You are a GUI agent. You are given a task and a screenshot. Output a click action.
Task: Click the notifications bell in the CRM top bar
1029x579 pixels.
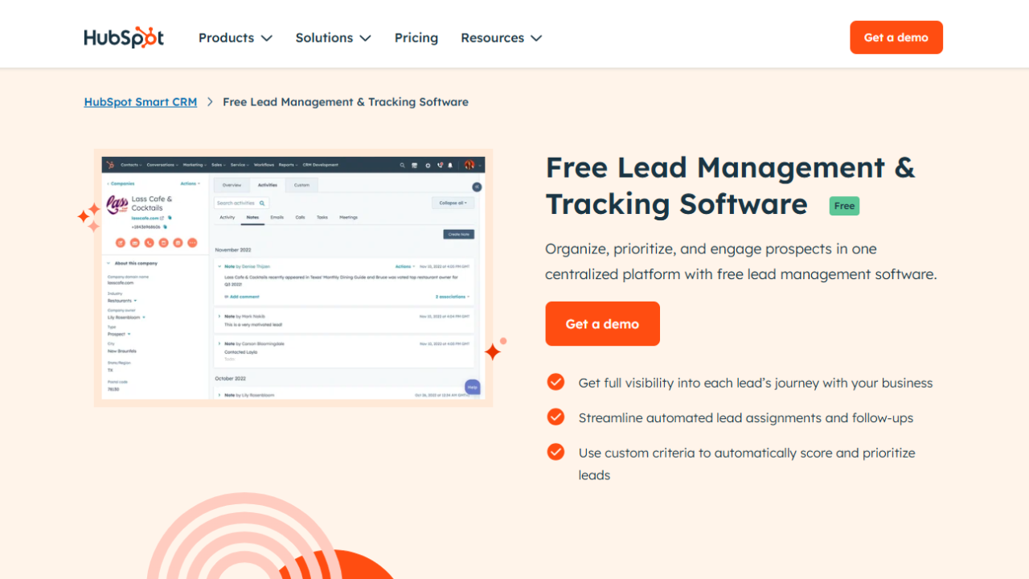(451, 165)
